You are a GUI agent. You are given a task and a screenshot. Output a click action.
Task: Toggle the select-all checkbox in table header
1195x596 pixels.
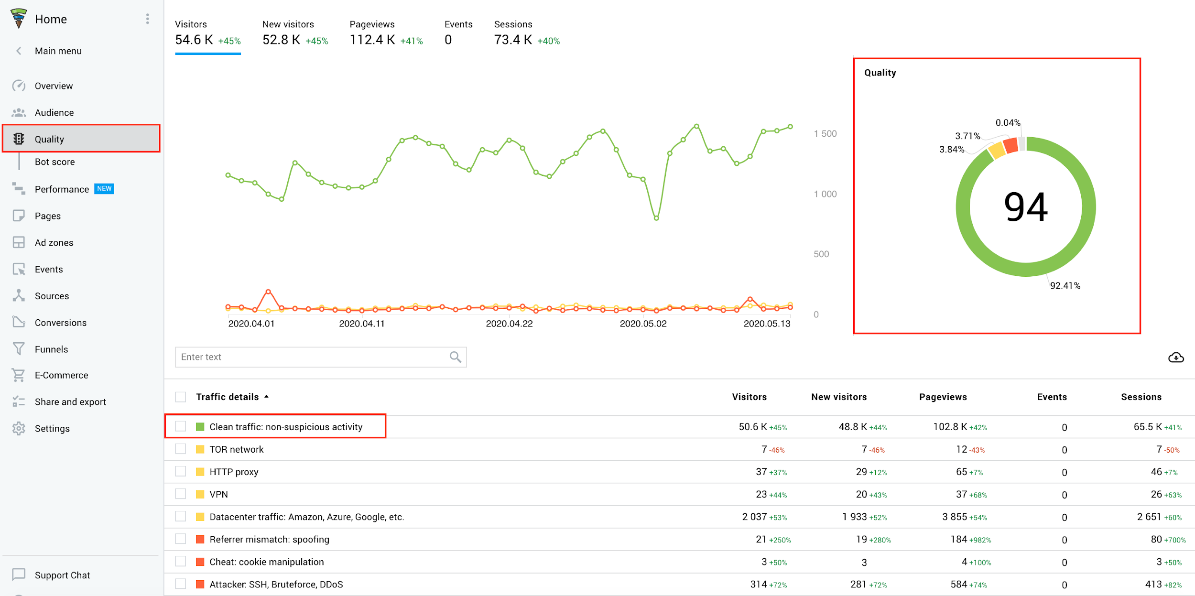click(x=180, y=397)
